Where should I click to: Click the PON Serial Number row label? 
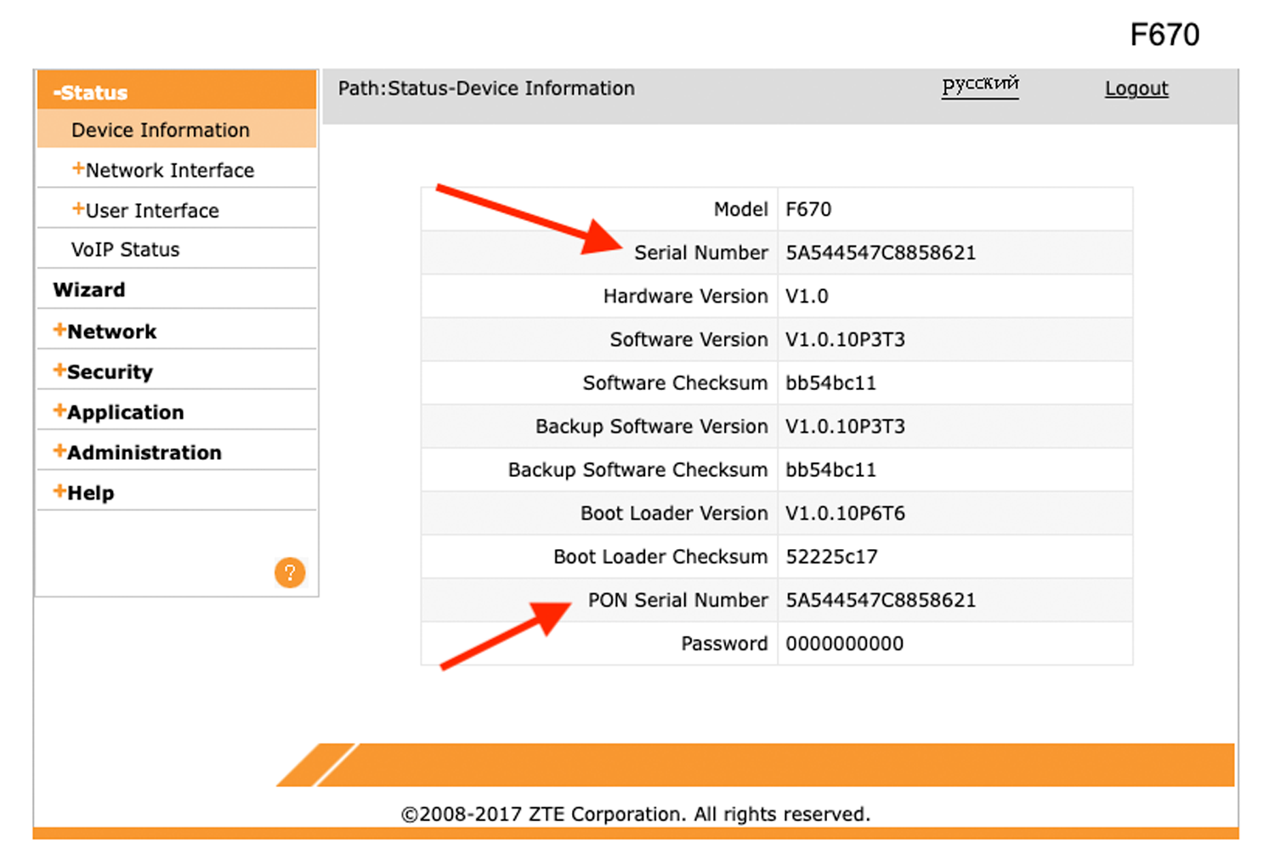coord(677,599)
